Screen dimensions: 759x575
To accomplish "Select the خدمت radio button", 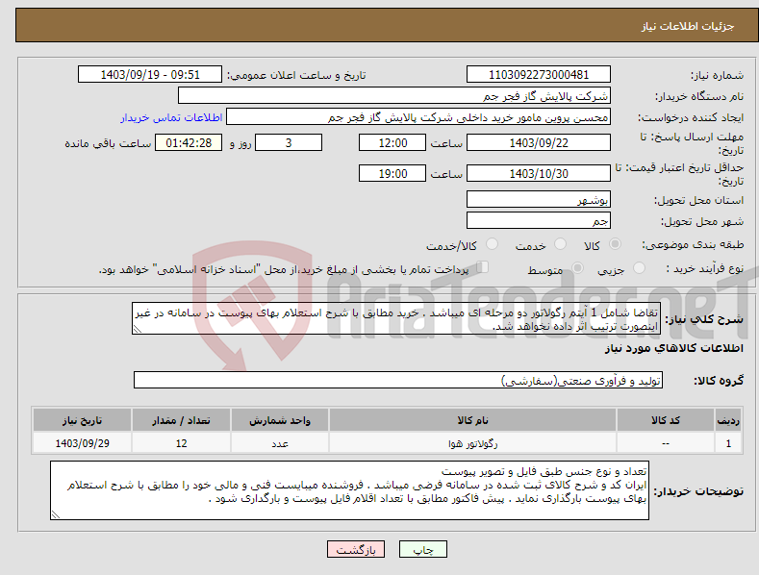I will click(x=560, y=244).
